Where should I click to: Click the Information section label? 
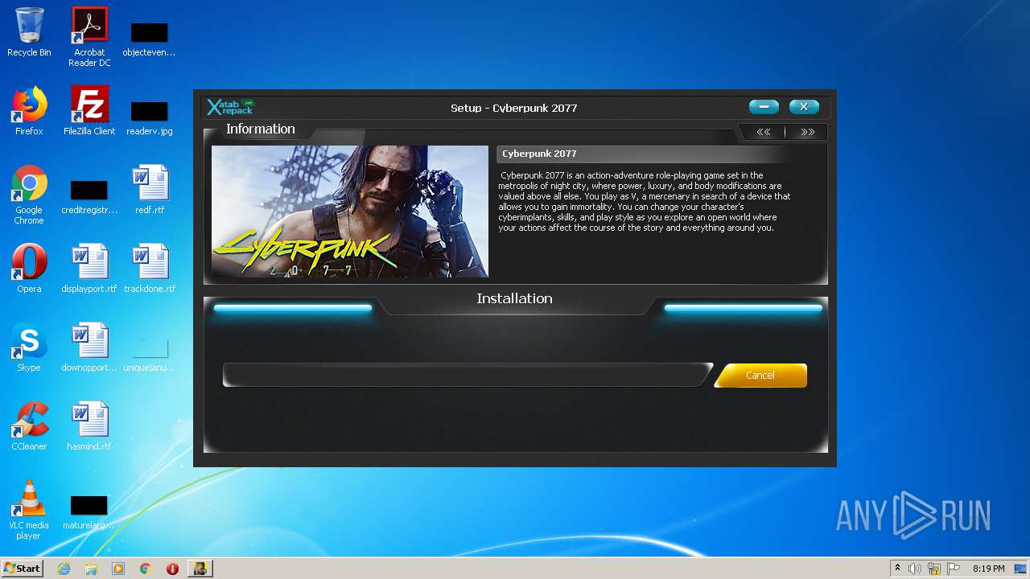[261, 129]
